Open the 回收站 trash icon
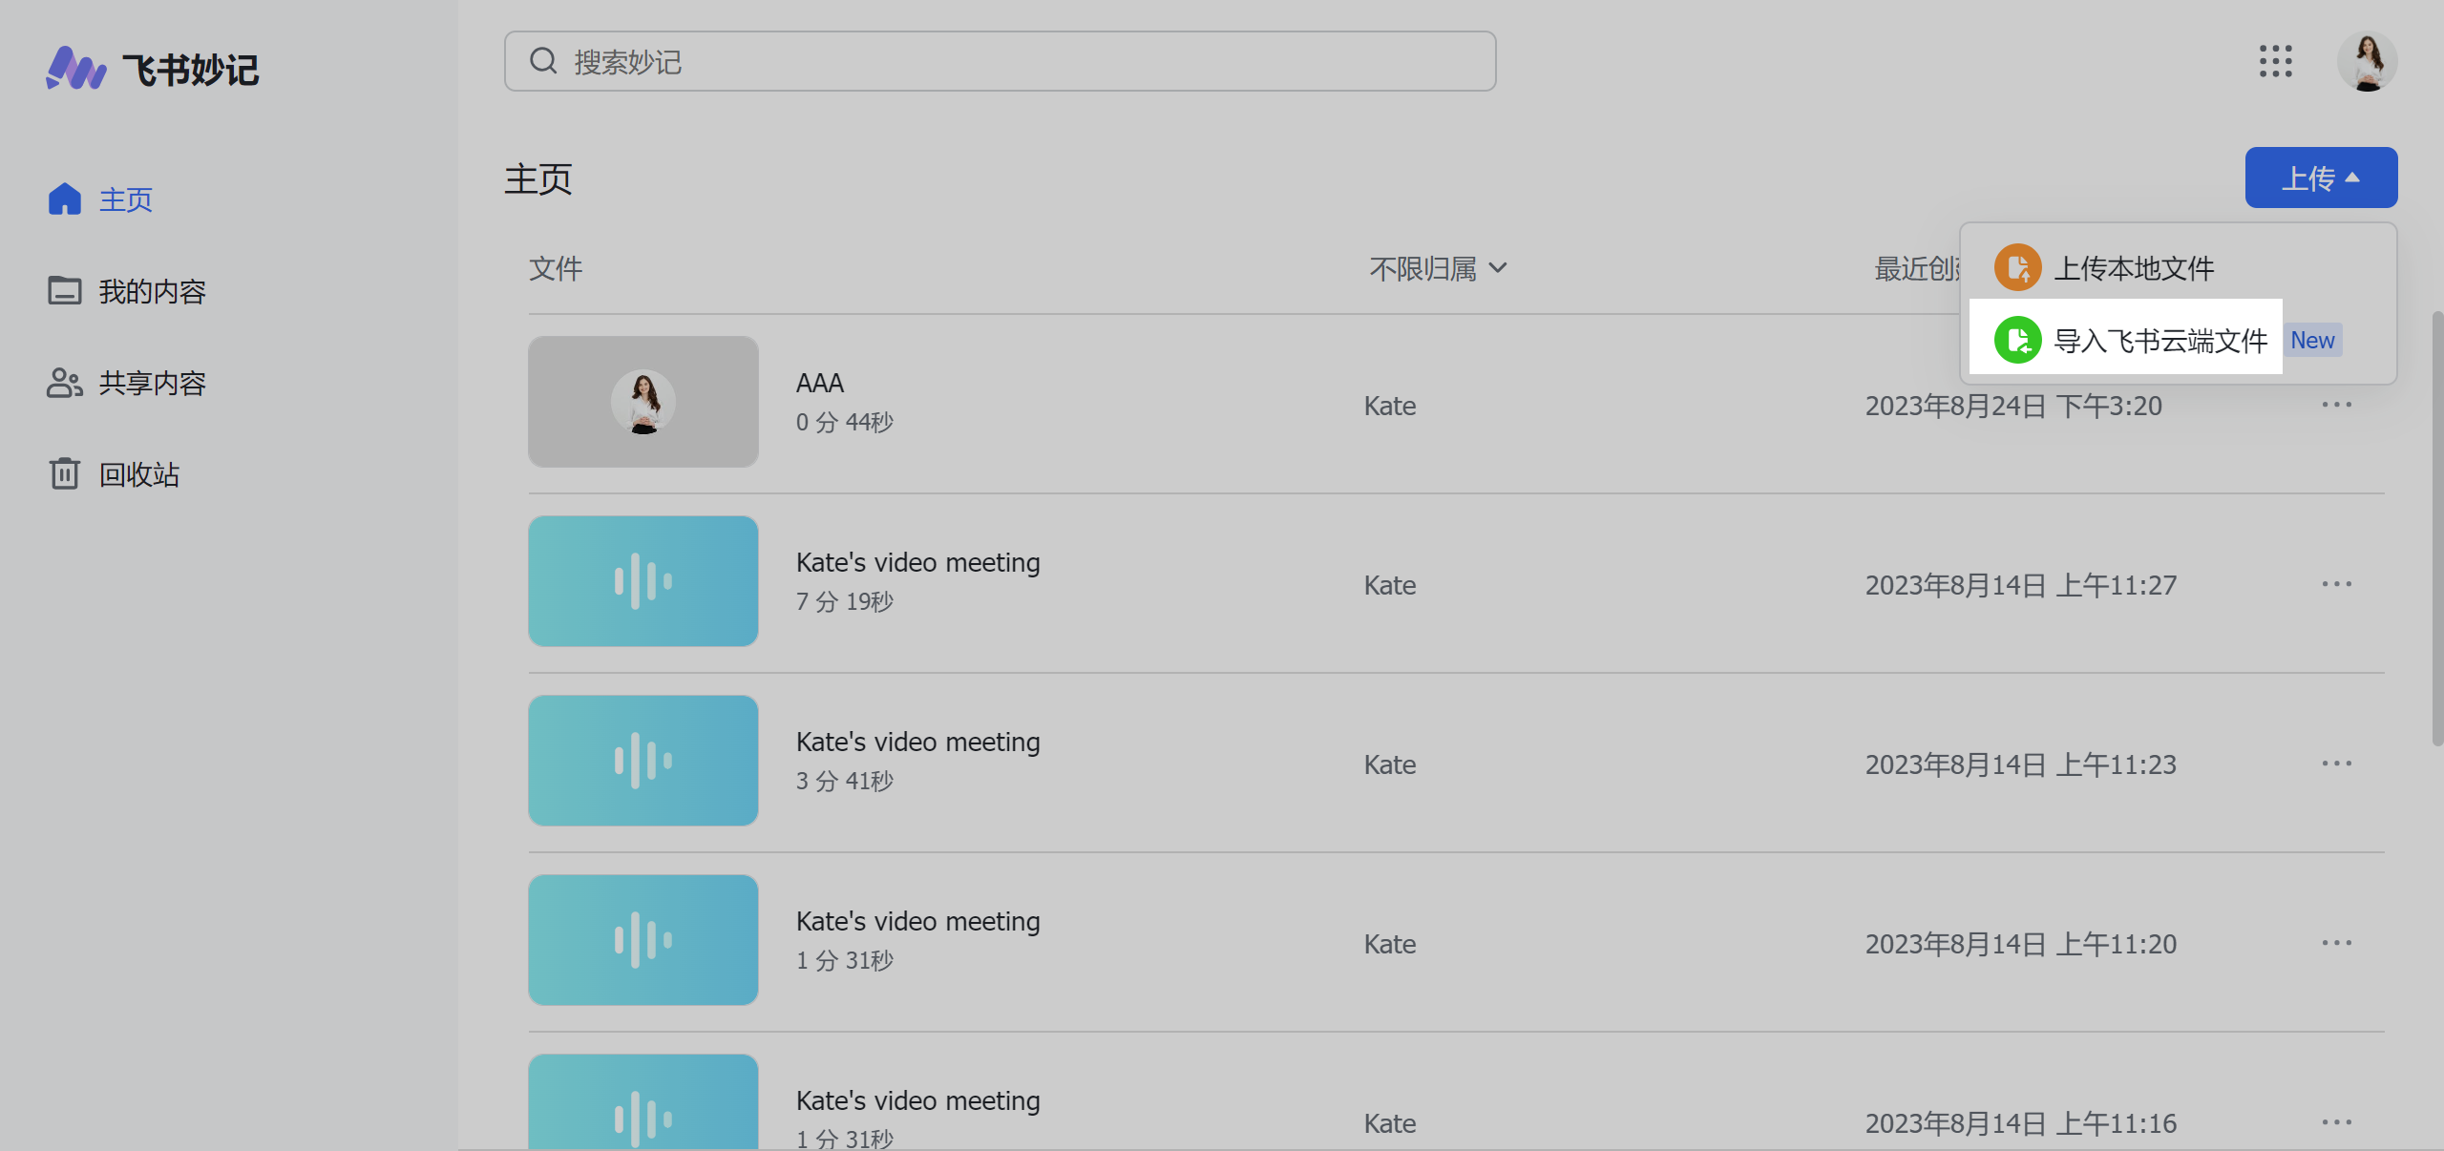Image resolution: width=2444 pixels, height=1151 pixels. click(x=64, y=473)
